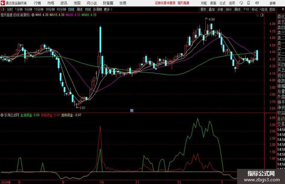Click the 复权 button
285x184 pixels.
[x=203, y=9]
